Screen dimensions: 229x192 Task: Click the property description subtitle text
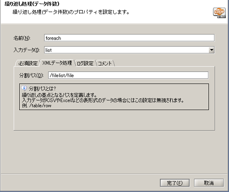[71, 12]
